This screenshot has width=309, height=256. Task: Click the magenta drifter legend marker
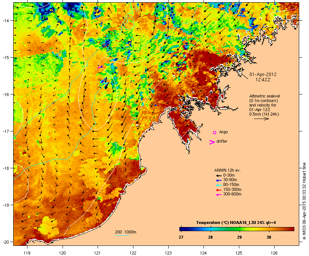[212, 142]
